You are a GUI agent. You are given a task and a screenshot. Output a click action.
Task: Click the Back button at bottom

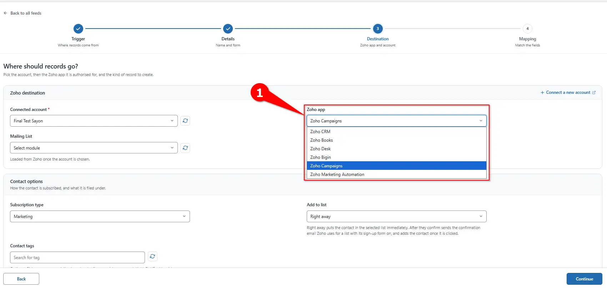click(x=21, y=279)
